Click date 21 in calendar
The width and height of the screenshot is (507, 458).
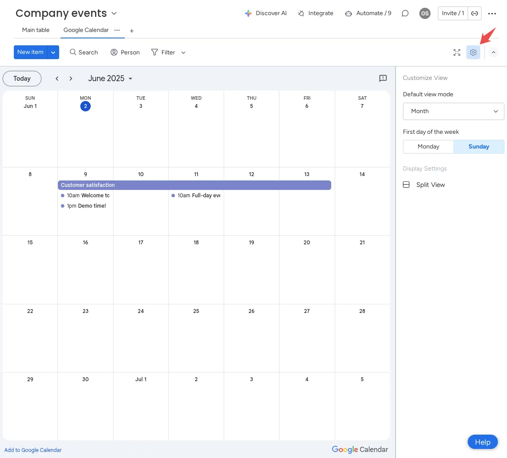click(362, 243)
